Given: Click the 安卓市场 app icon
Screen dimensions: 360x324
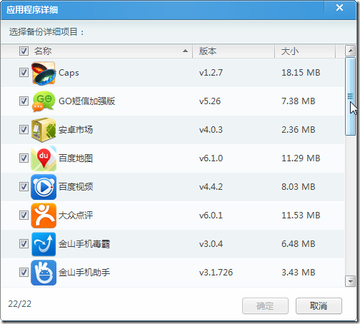Looking at the screenshot, I should [44, 130].
